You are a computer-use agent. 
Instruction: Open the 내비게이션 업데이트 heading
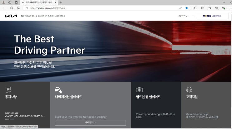click(68, 97)
